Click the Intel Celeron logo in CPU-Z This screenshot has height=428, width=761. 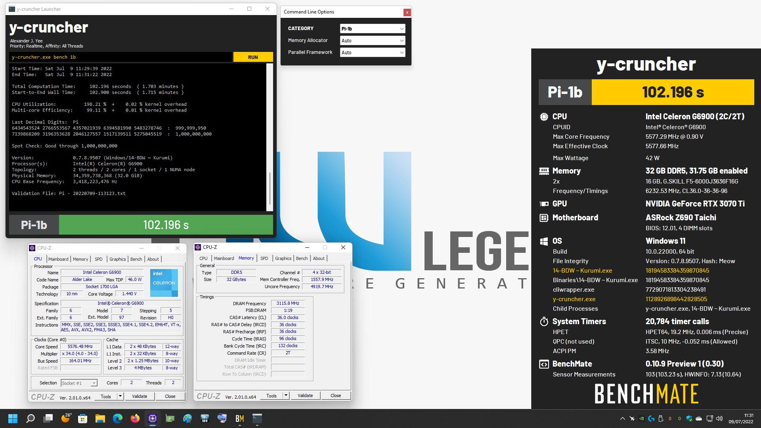(164, 283)
